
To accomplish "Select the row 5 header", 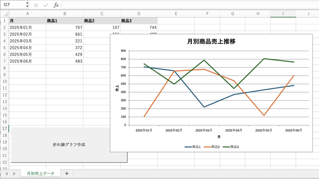I will click(5, 48).
